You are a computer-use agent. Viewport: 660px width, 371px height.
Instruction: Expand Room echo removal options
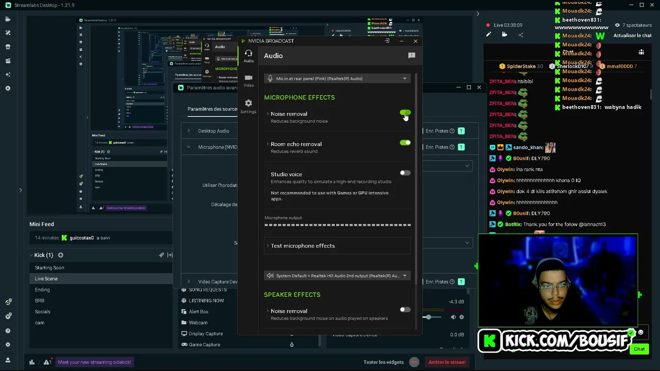[268, 144]
